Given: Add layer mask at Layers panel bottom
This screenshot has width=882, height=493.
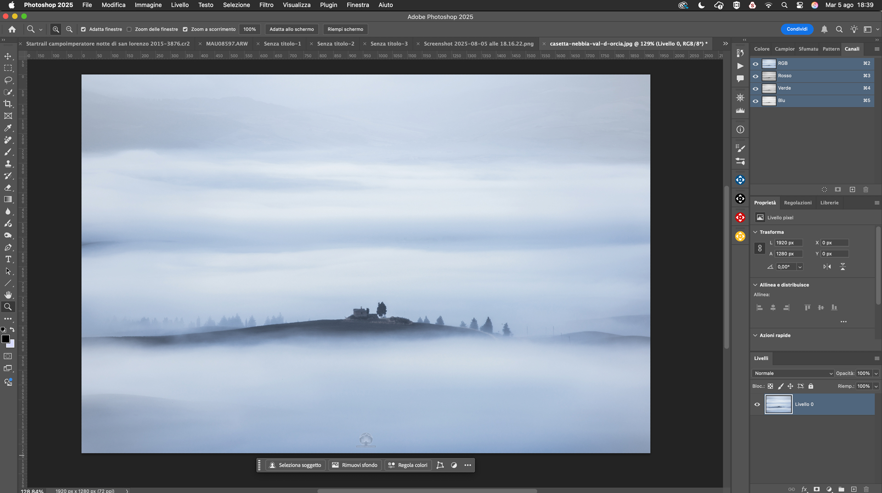Looking at the screenshot, I should coord(816,489).
